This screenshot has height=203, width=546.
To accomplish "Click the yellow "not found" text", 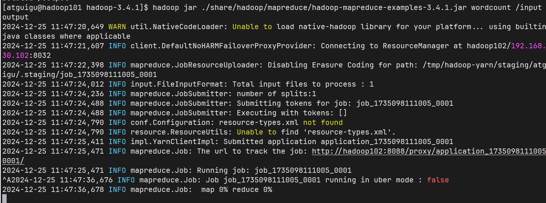I will click(323, 123).
